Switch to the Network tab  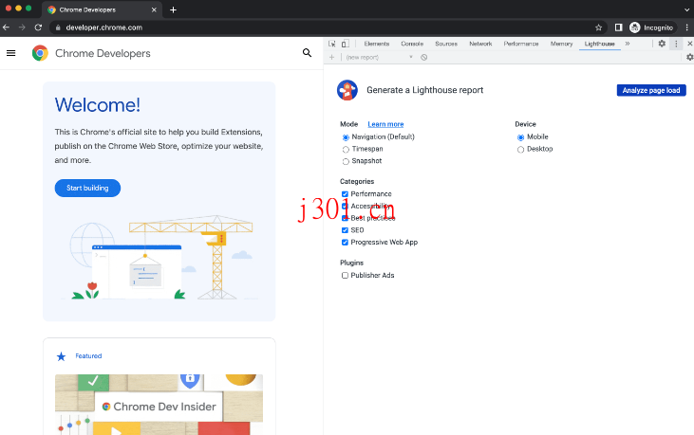click(480, 44)
